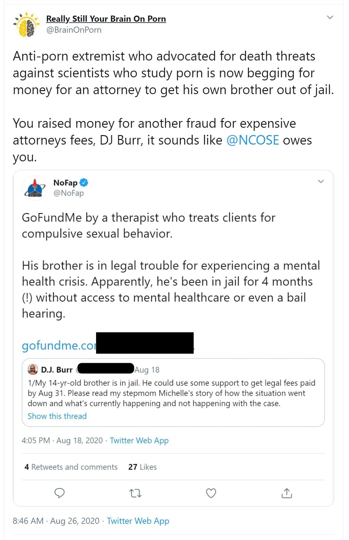
Task: View the 4 Retweets and comments
Action: point(71,467)
